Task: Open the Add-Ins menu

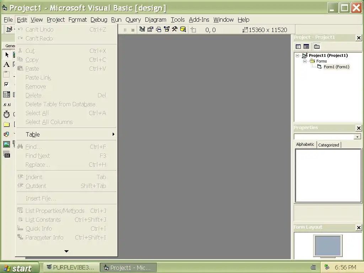Action: tap(199, 20)
